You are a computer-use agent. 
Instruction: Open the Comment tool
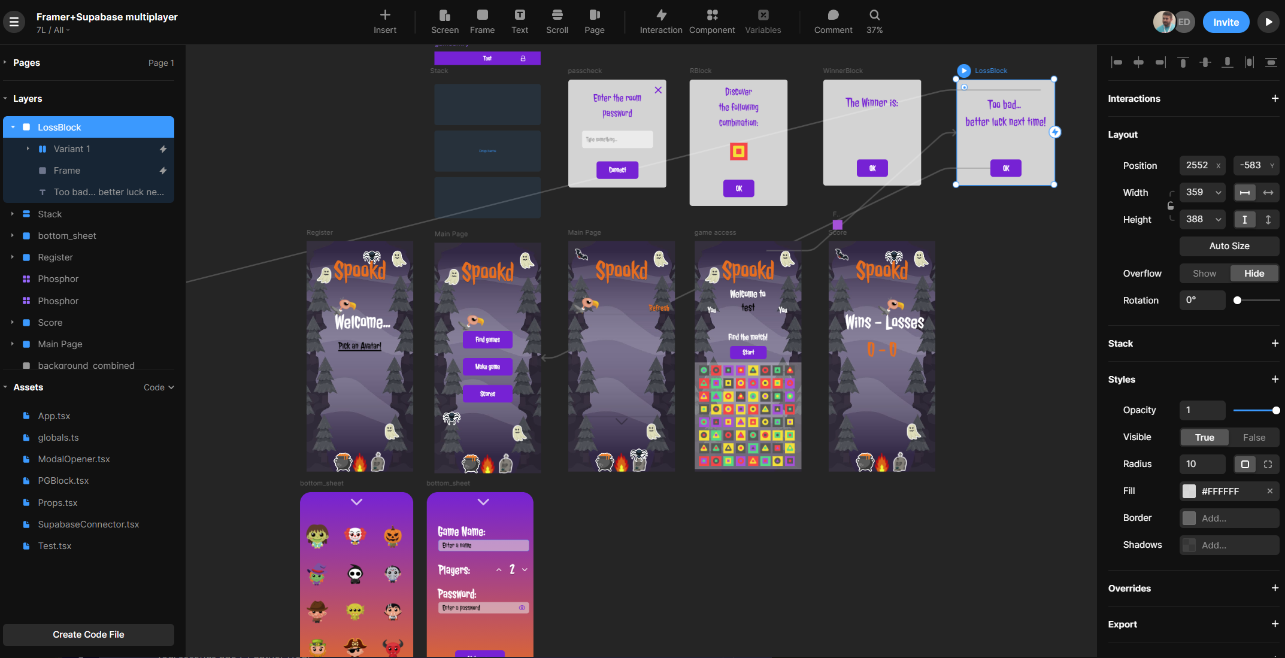click(x=832, y=21)
